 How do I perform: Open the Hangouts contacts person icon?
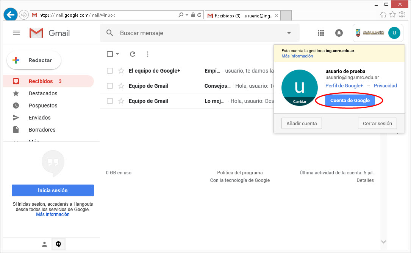coord(45,244)
